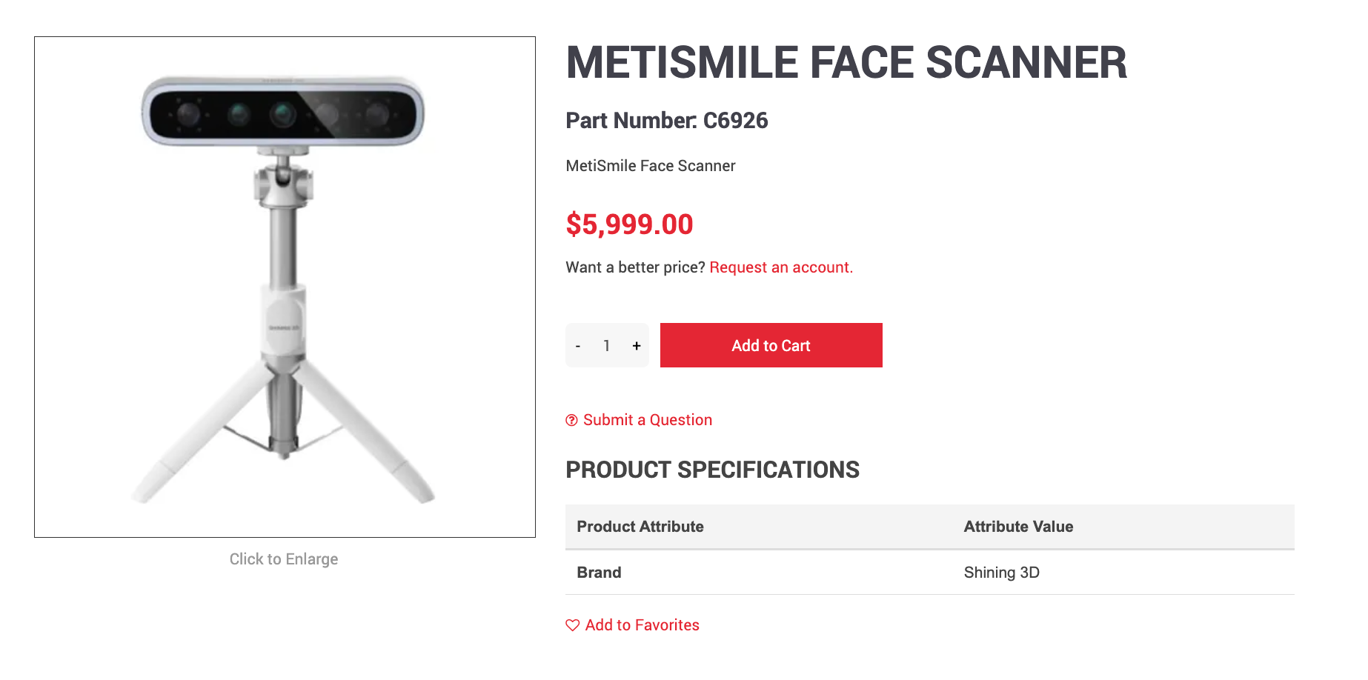Click the heart icon next to Add to Favorites
The height and width of the screenshot is (680, 1368).
(571, 625)
